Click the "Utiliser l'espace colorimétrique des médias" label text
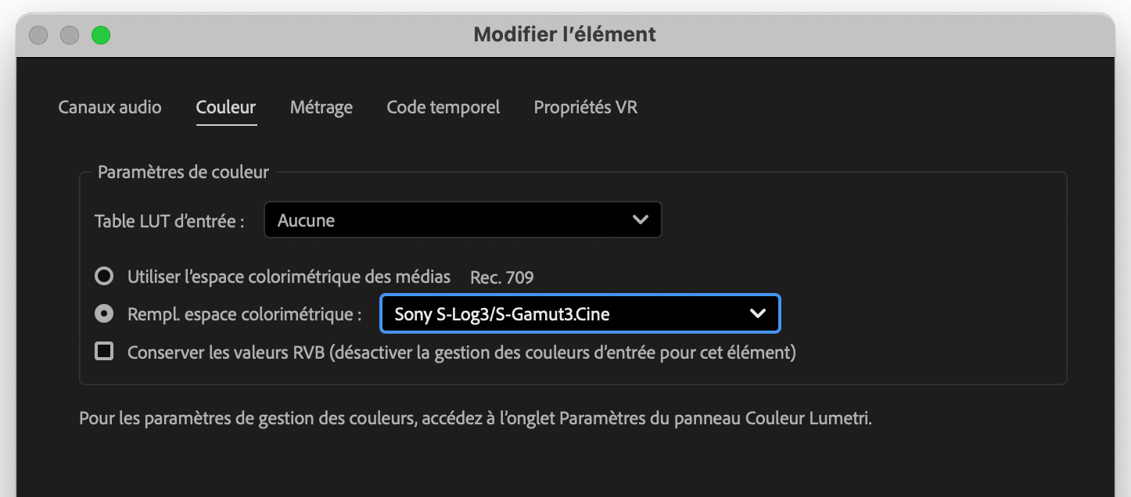 click(x=289, y=277)
